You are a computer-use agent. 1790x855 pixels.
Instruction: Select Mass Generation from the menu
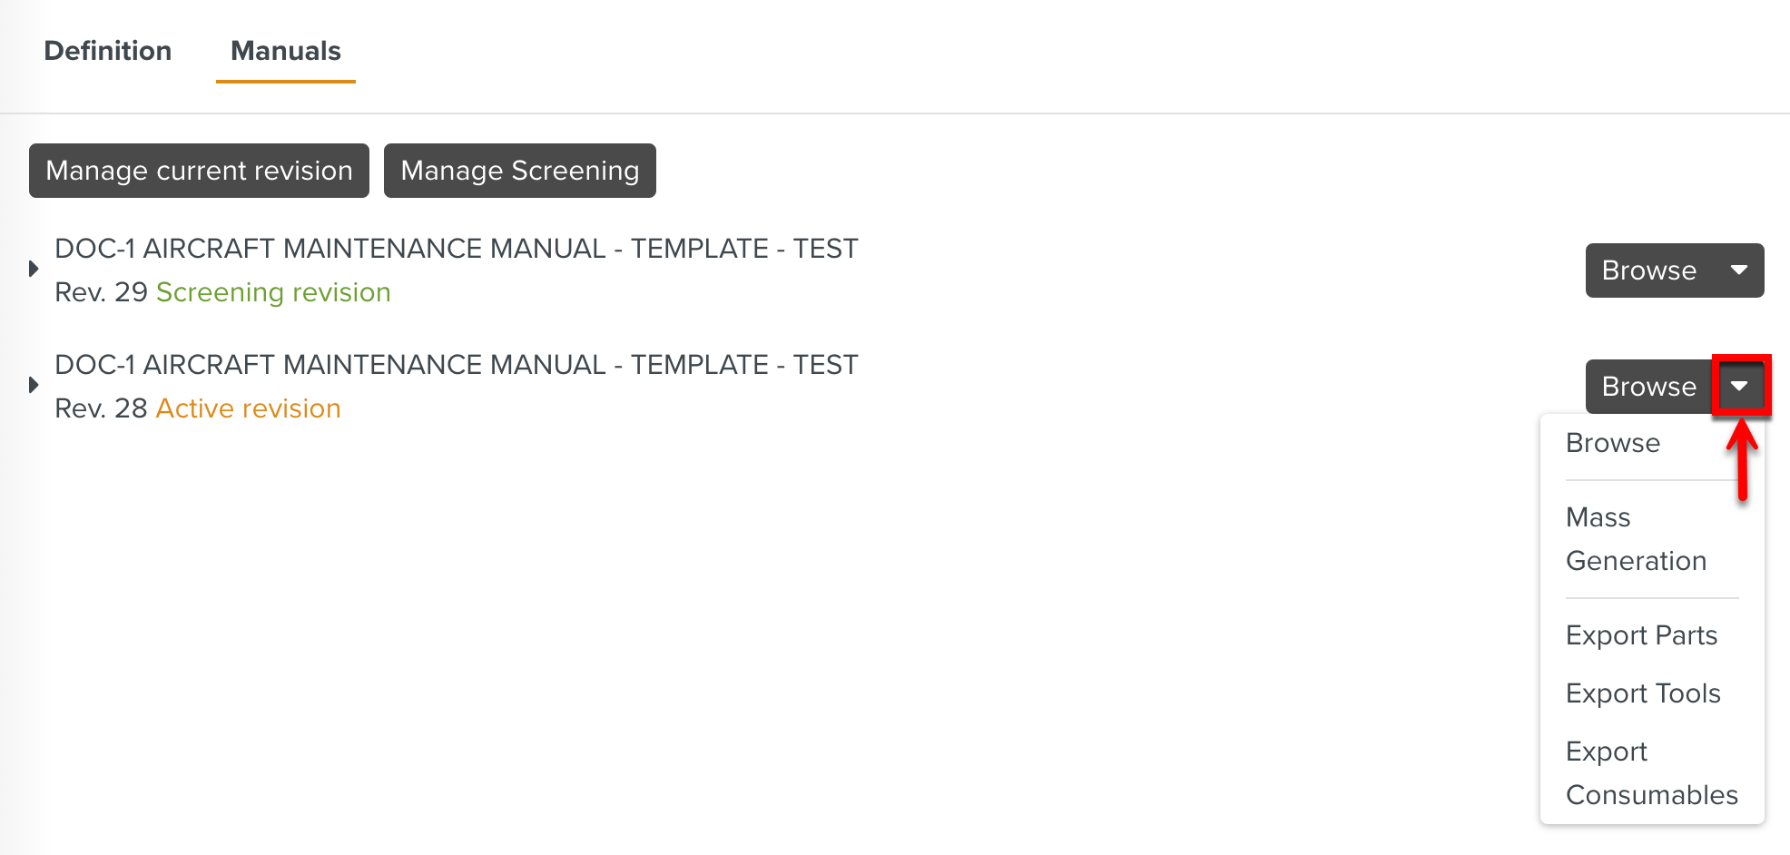[x=1635, y=538]
